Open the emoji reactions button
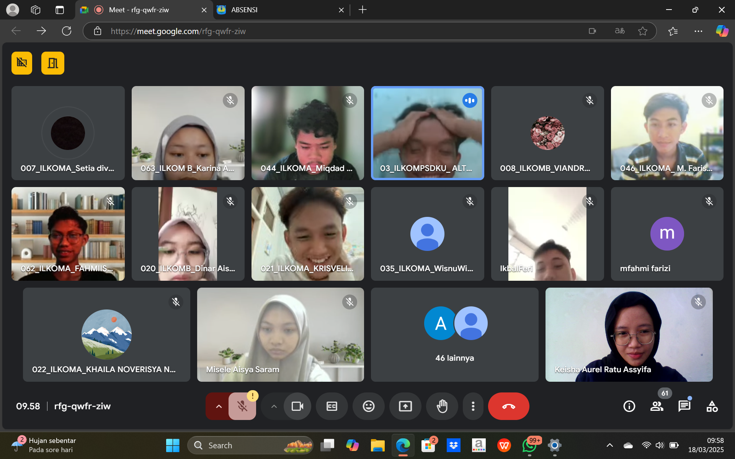This screenshot has height=459, width=735. [368, 406]
